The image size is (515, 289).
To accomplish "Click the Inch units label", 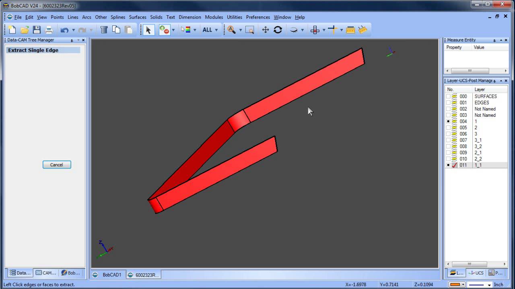I will (499, 285).
